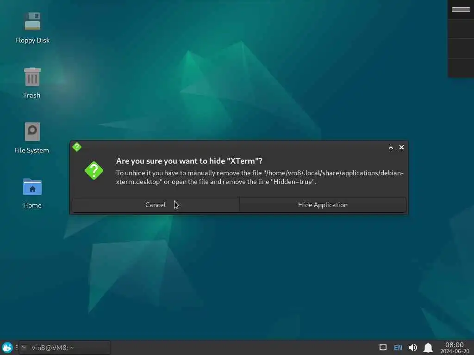Open notifications via the bell icon
The image size is (474, 355).
coord(428,348)
